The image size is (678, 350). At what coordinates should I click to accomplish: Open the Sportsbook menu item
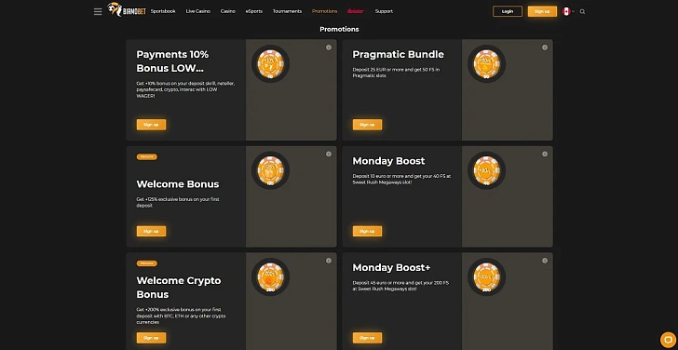tap(163, 11)
